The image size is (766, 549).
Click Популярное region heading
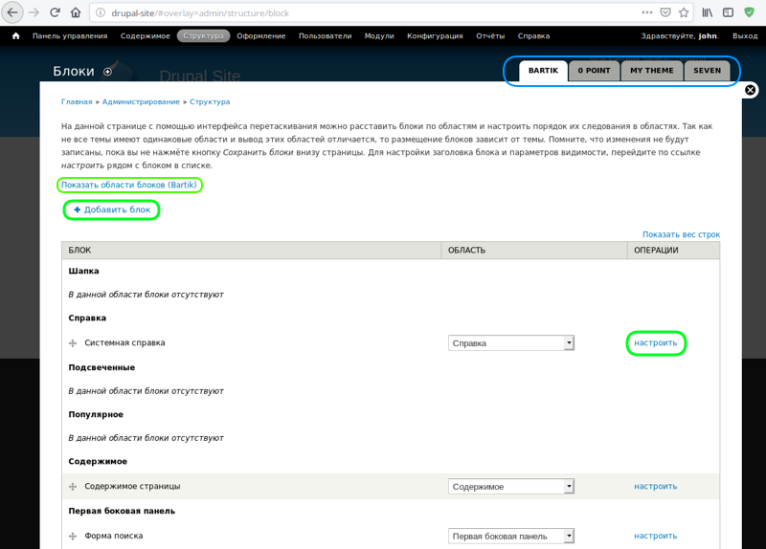click(96, 414)
